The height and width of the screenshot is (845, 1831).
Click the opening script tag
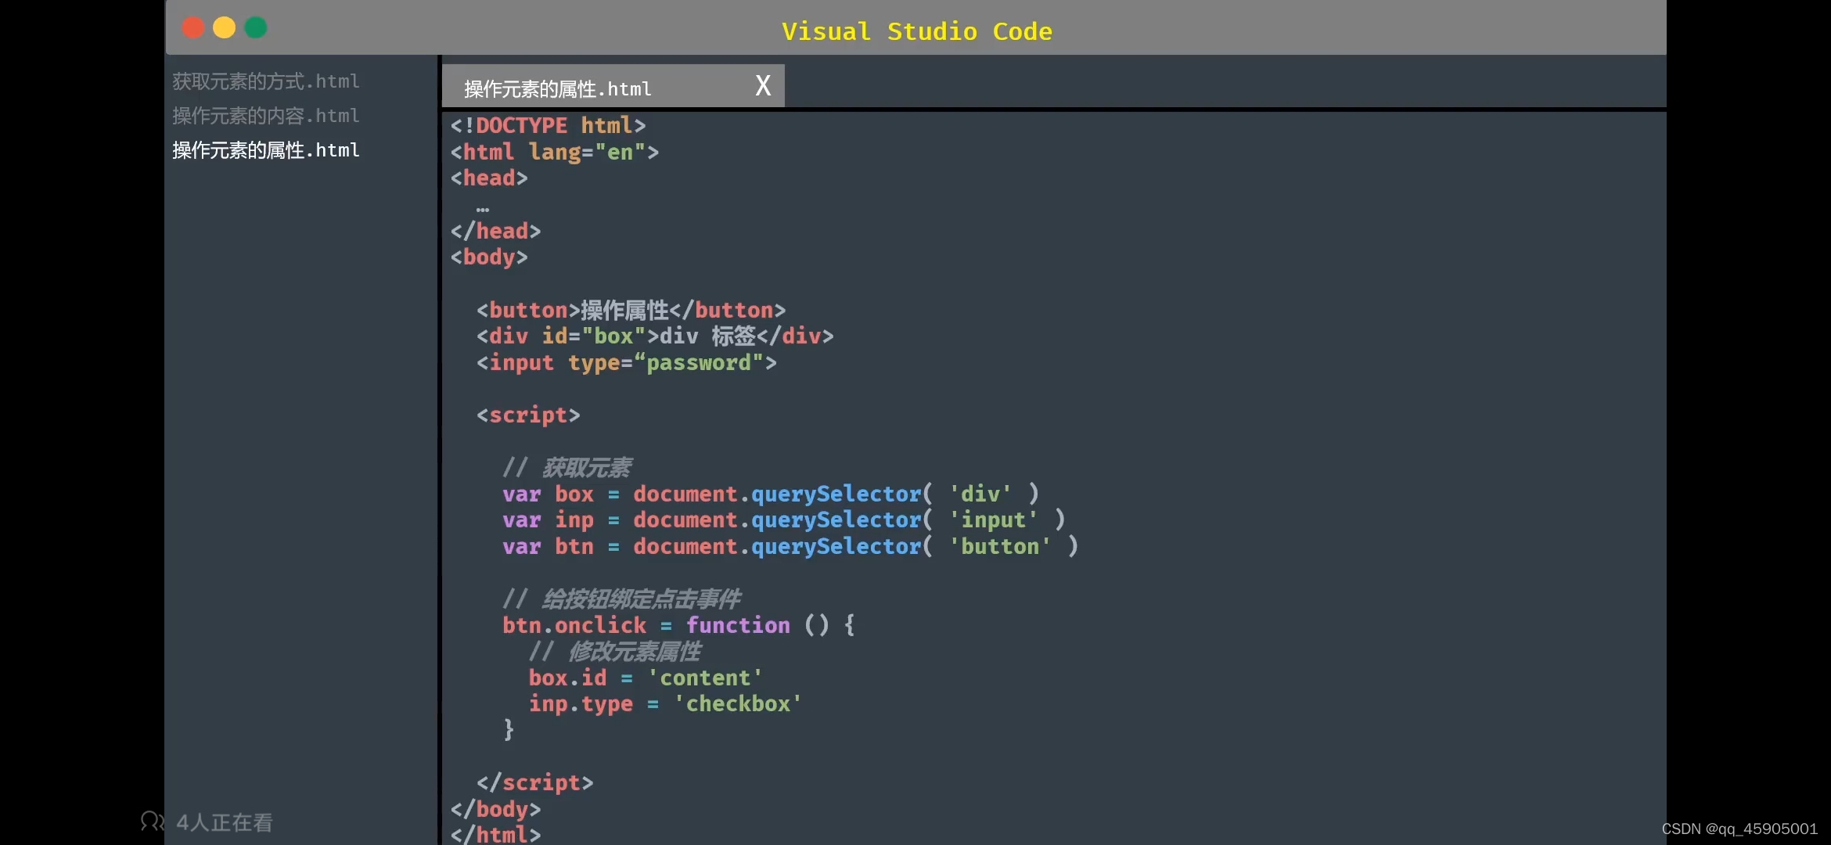528,415
